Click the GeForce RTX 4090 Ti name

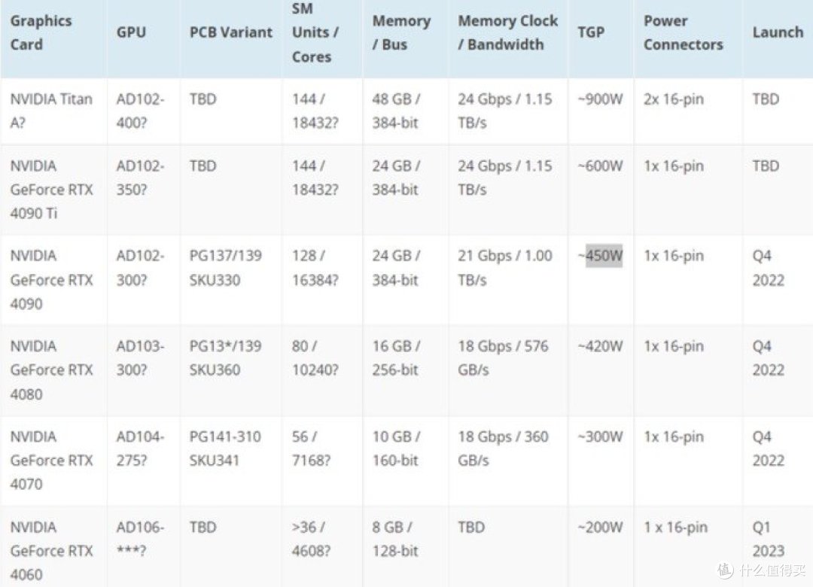coord(51,190)
